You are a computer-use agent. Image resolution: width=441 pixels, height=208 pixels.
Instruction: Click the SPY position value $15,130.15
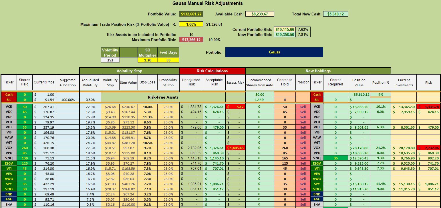359,184
